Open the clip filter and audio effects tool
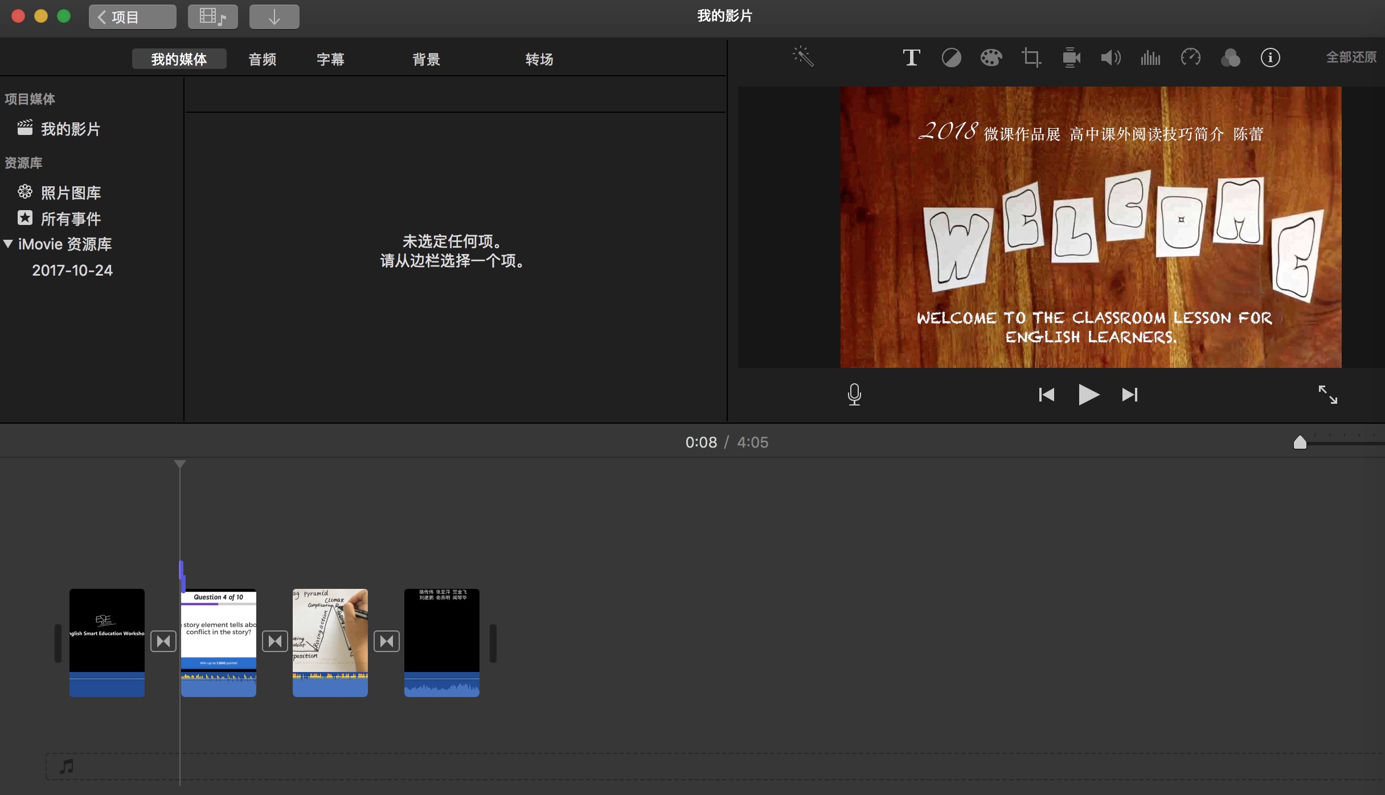The height and width of the screenshot is (795, 1385). [x=1230, y=58]
